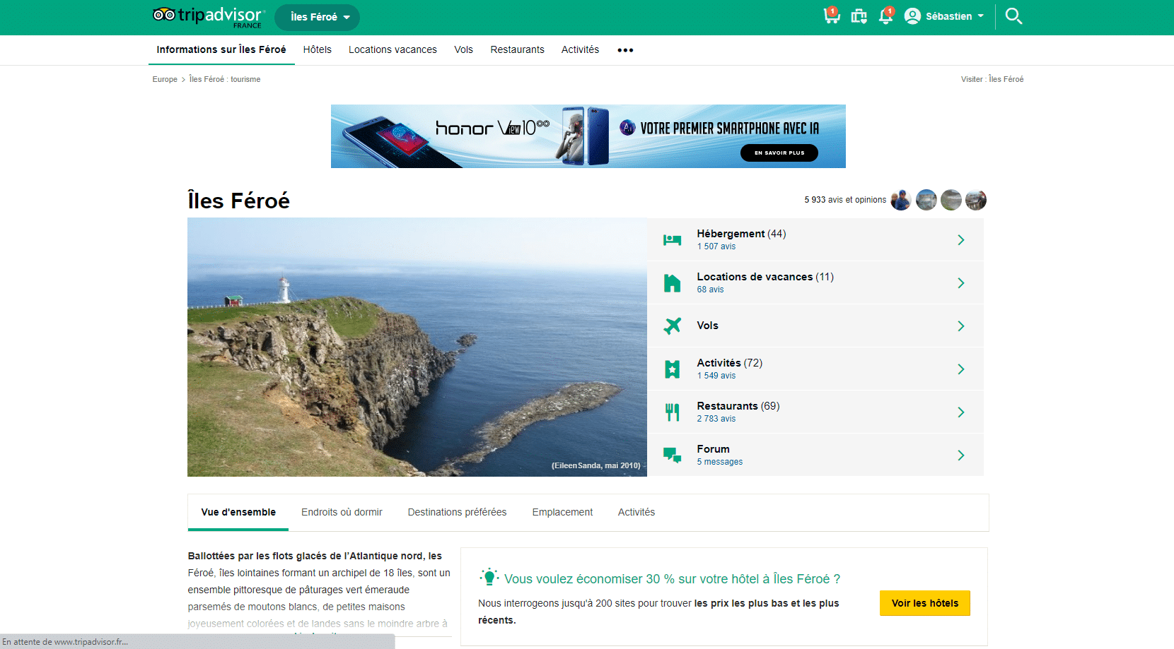The width and height of the screenshot is (1174, 649).
Task: Open the lighthouse cliff photo
Action: [x=417, y=347]
